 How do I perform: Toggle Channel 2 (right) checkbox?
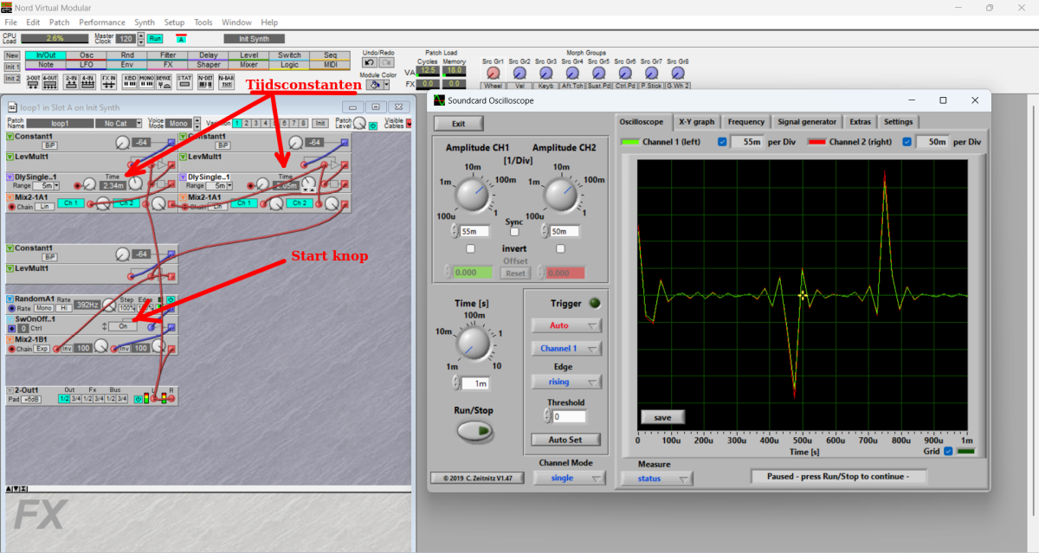907,141
